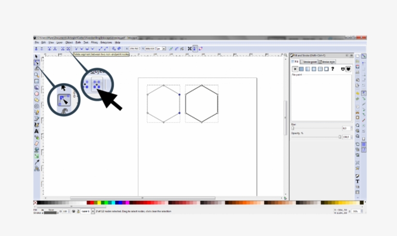Open the Edit menu
Viewport: 397px width, 236px height.
[x=44, y=43]
